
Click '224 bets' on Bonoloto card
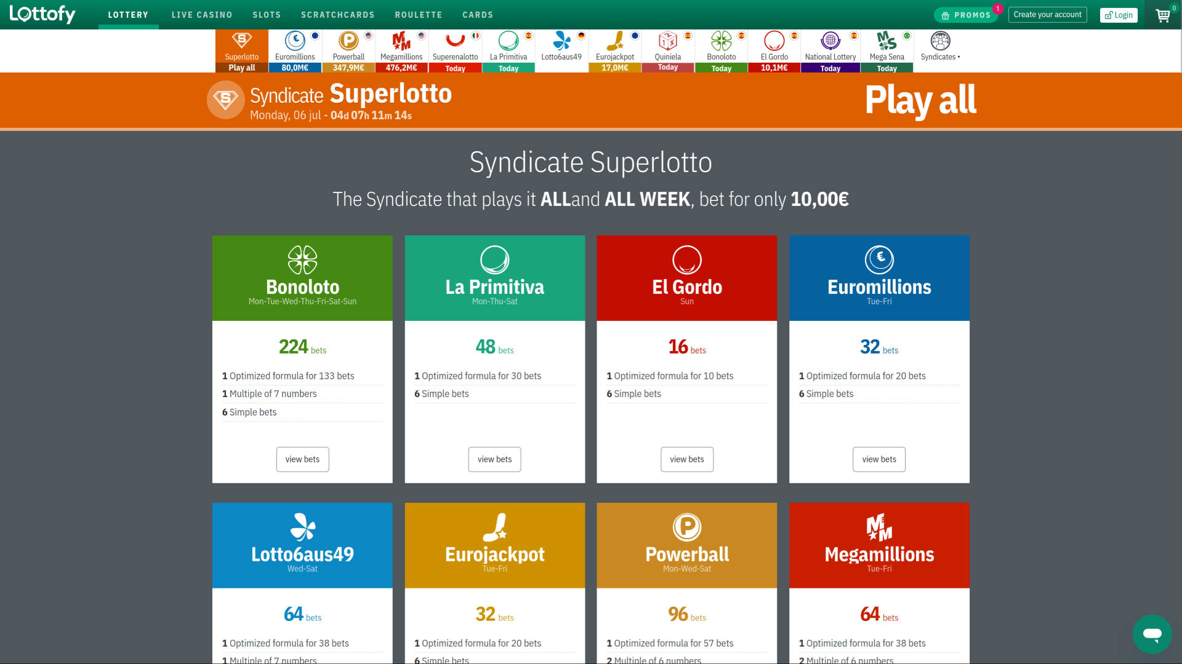tap(302, 347)
